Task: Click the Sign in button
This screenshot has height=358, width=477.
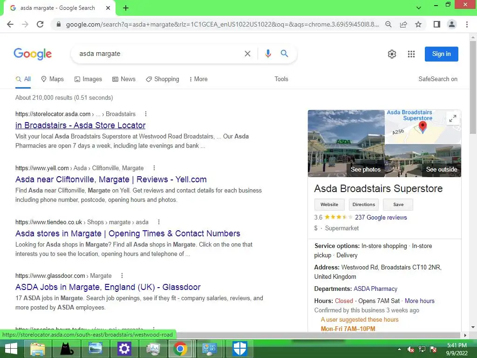Action: (442, 54)
